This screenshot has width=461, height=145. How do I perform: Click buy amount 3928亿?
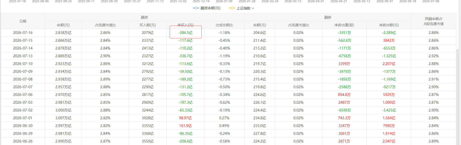[148, 118]
